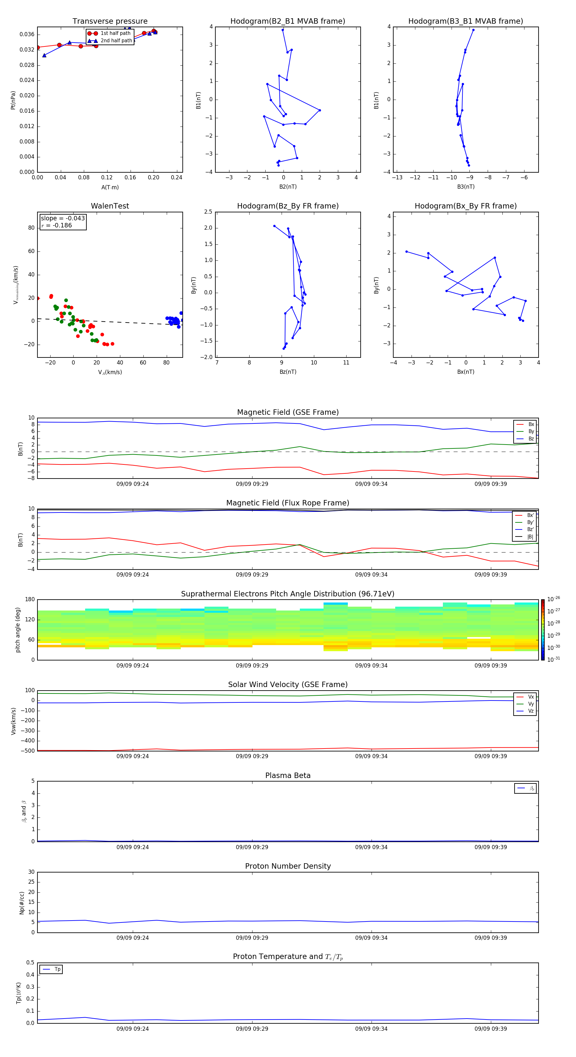Click the 'Hodogram(B3_B1 MVAB frame)' title
Screen dimensions: 576x1057
[466, 21]
